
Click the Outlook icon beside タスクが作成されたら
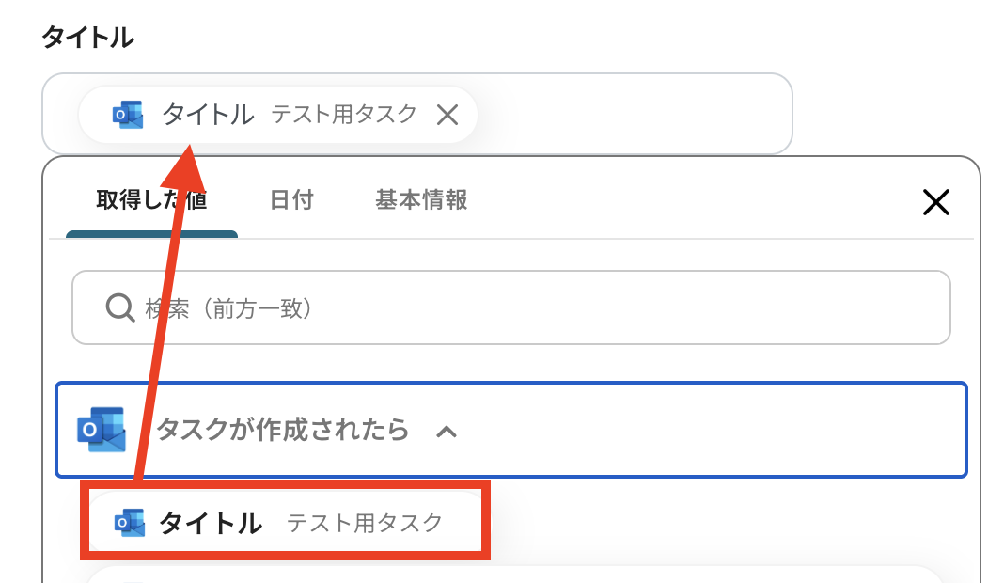(x=102, y=430)
